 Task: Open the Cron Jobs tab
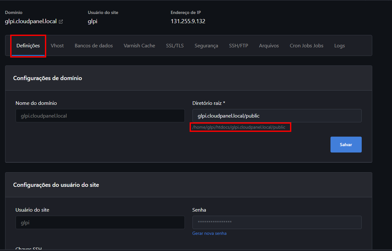click(x=306, y=46)
